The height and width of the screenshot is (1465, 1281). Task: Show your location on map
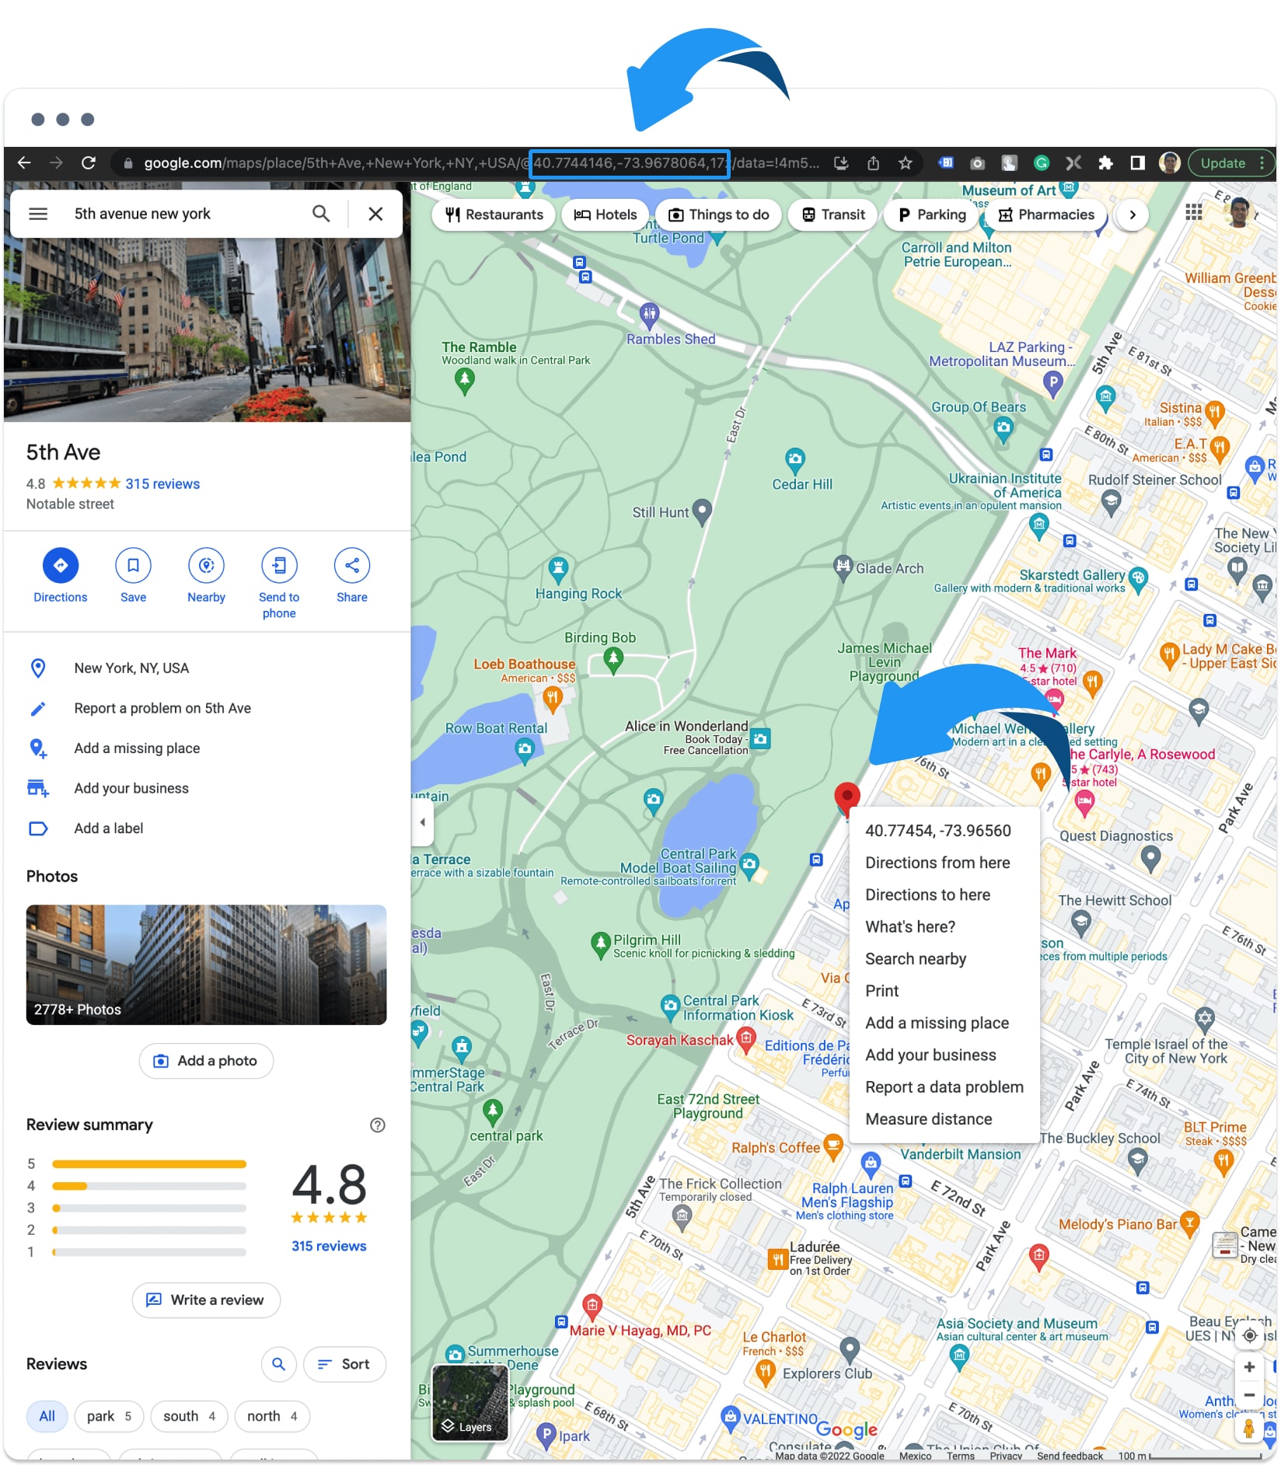1249,1335
